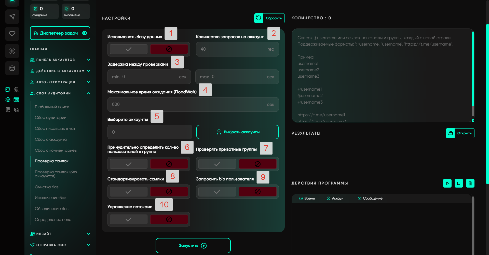Click the command key icon in sidebar
This screenshot has width=489, height=255.
(x=12, y=51)
